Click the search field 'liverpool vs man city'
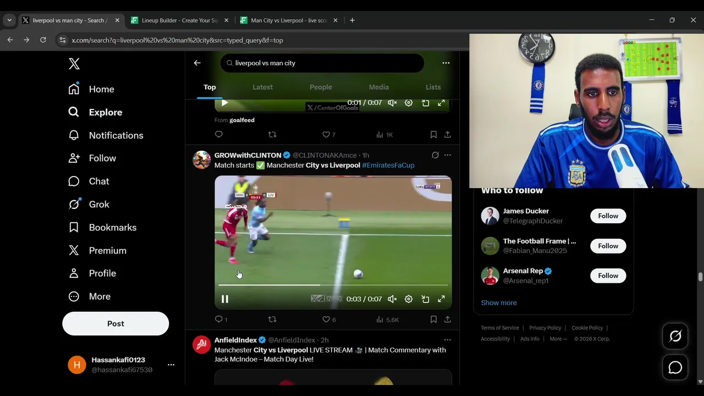The image size is (704, 396). [x=322, y=63]
